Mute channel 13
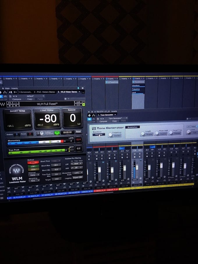 122,154
